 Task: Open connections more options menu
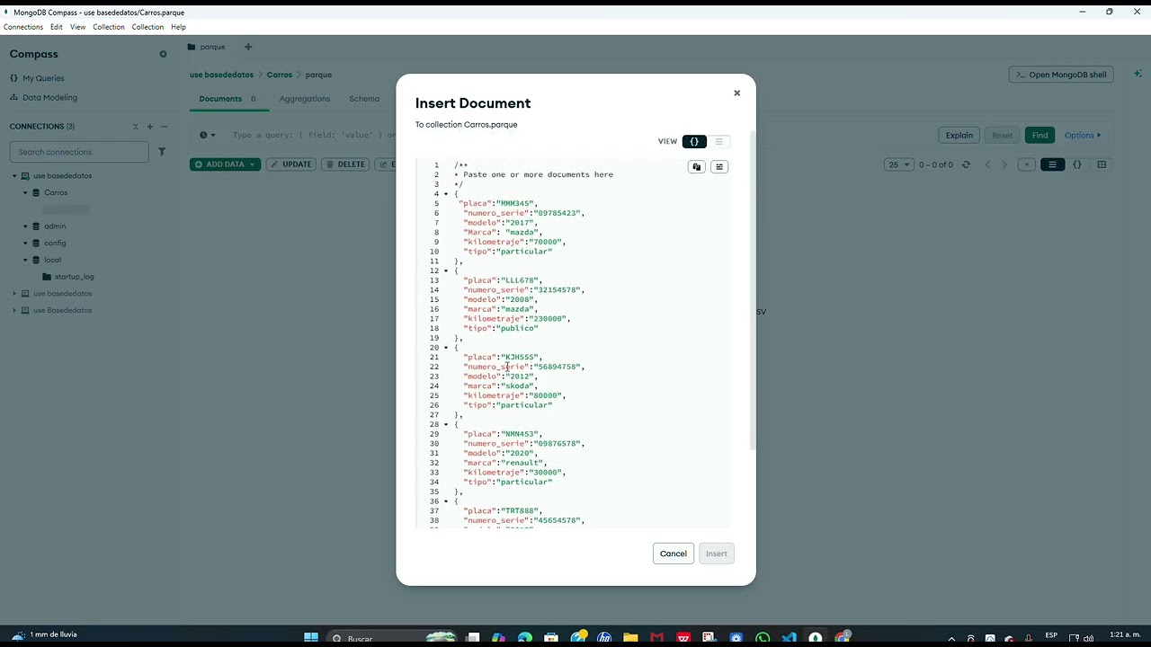pos(164,127)
